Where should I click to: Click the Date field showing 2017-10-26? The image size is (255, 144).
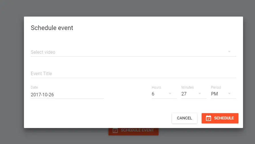click(x=67, y=95)
